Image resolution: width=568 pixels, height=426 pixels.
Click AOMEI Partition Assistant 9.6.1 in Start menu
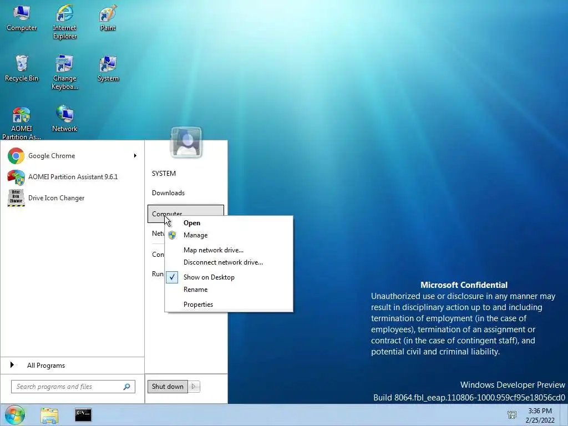point(73,177)
